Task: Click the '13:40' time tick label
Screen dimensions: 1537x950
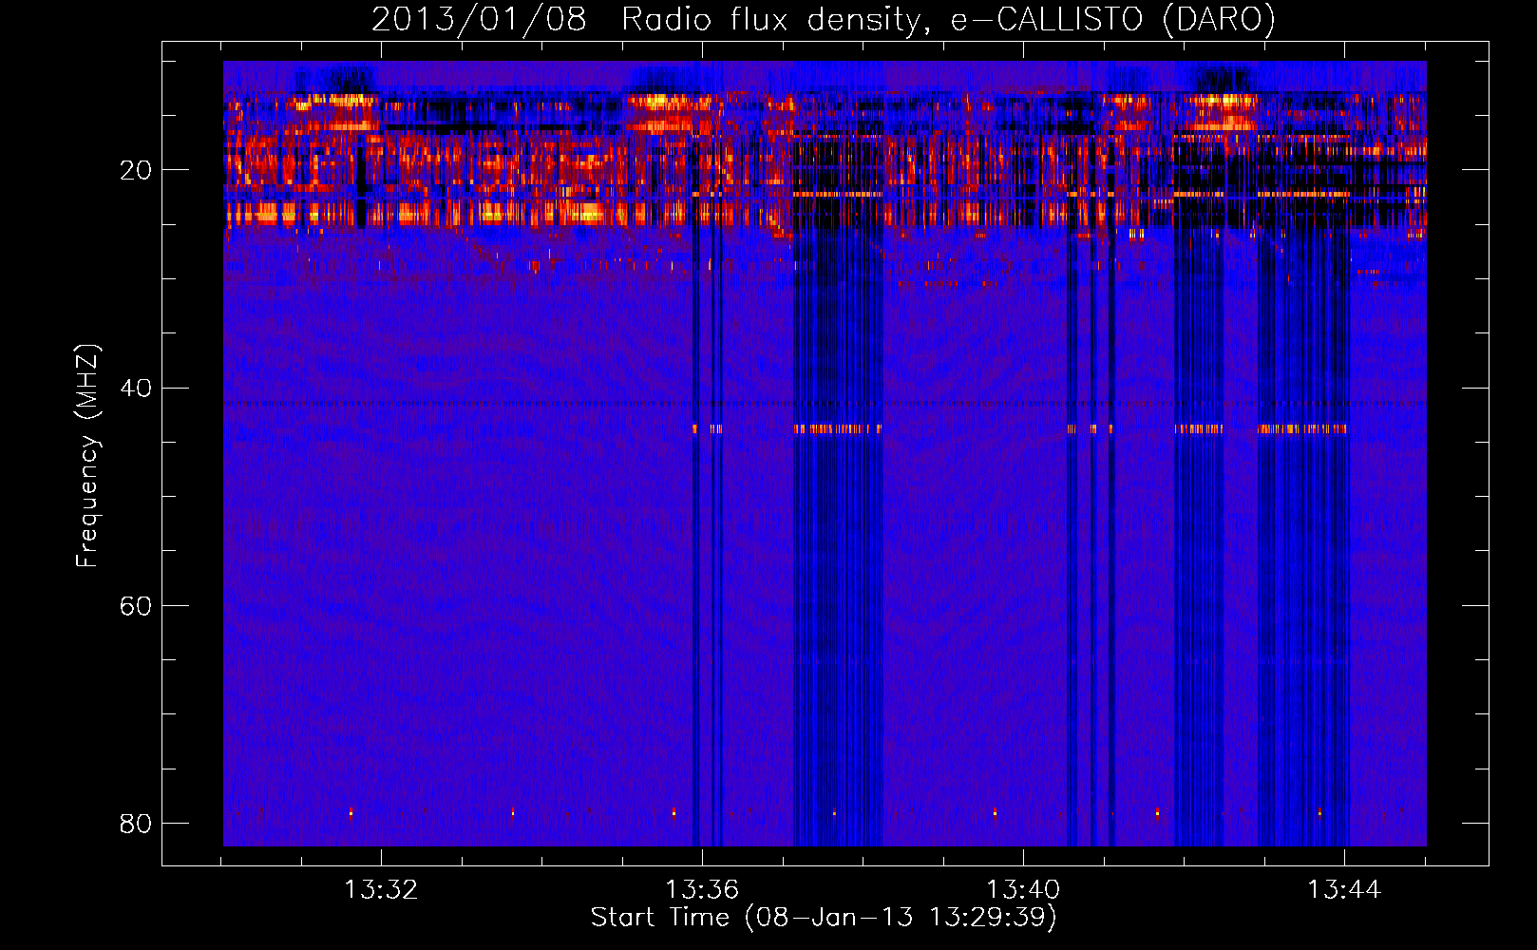Action: coord(1023,890)
